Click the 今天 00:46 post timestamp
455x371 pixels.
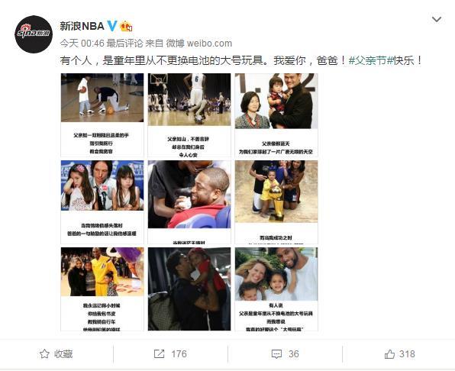82,44
